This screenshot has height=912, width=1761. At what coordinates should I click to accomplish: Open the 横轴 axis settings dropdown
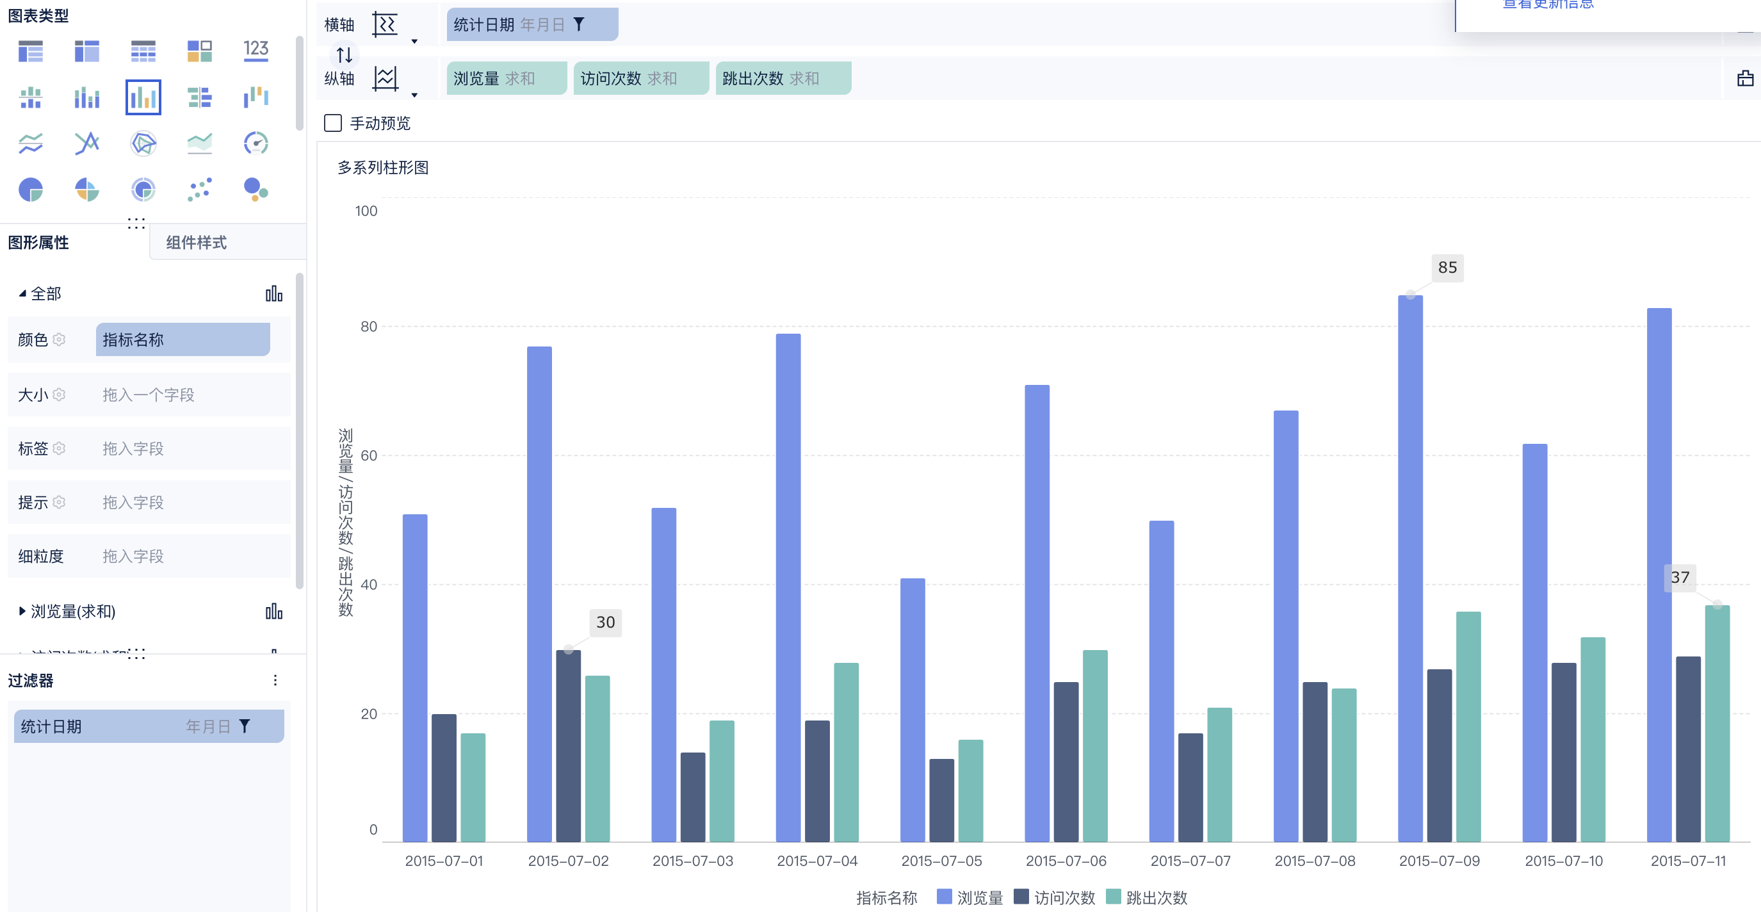[414, 42]
